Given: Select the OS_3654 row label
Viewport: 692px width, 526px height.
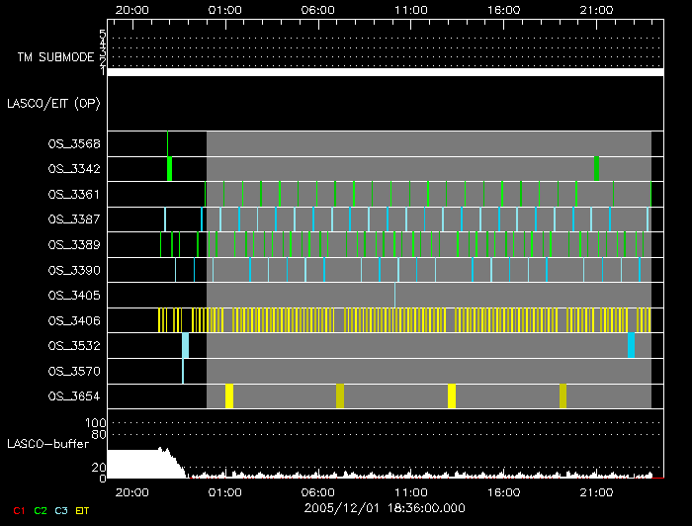Looking at the screenshot, I should pyautogui.click(x=74, y=396).
